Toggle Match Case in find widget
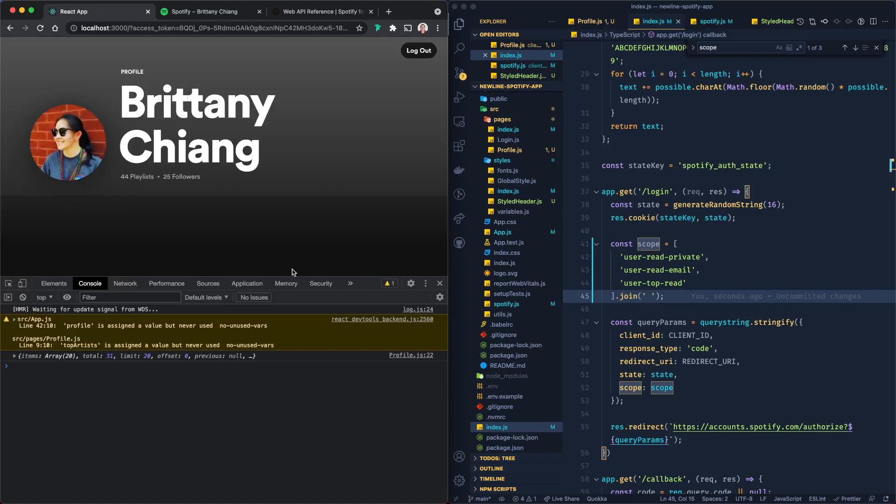The width and height of the screenshot is (896, 504). [x=779, y=48]
